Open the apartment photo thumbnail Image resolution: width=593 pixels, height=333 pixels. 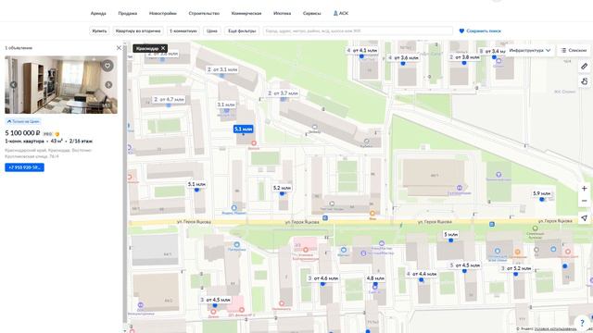tap(61, 84)
